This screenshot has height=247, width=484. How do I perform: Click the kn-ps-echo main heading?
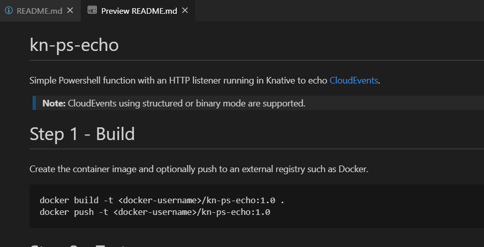tap(74, 45)
